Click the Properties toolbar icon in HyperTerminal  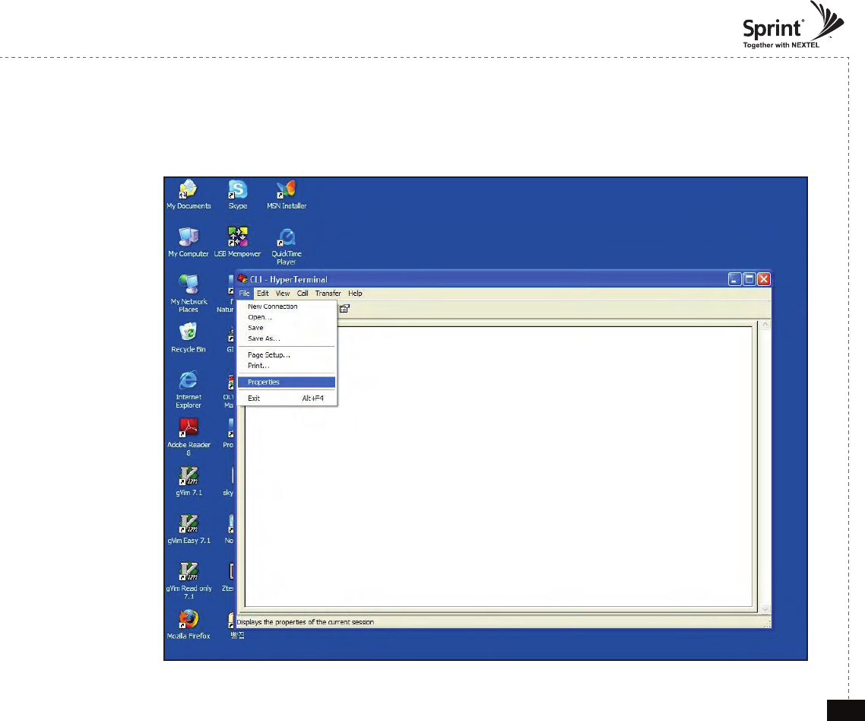point(345,309)
